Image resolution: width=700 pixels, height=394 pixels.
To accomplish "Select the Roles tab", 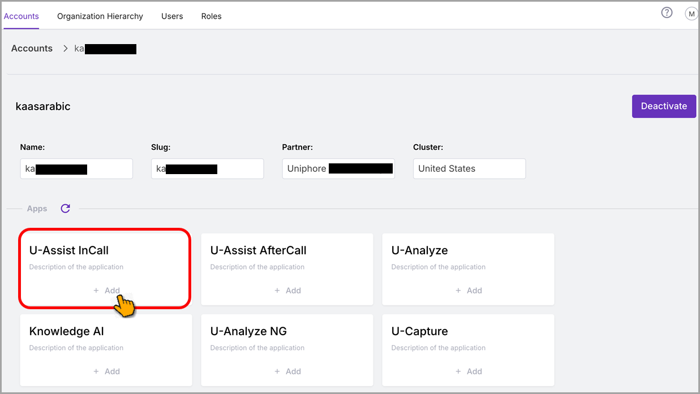I will (x=211, y=16).
